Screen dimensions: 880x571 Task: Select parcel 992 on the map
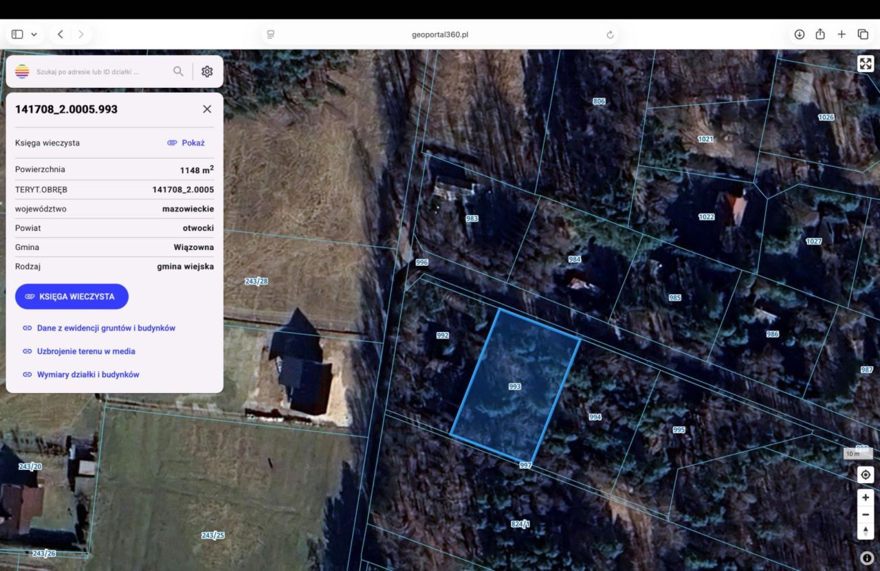coord(443,335)
